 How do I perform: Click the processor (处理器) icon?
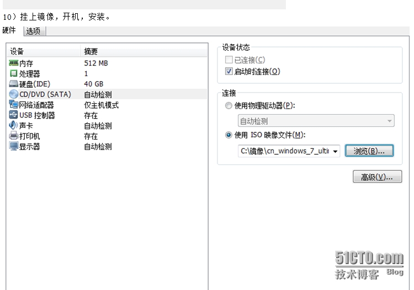13,73
